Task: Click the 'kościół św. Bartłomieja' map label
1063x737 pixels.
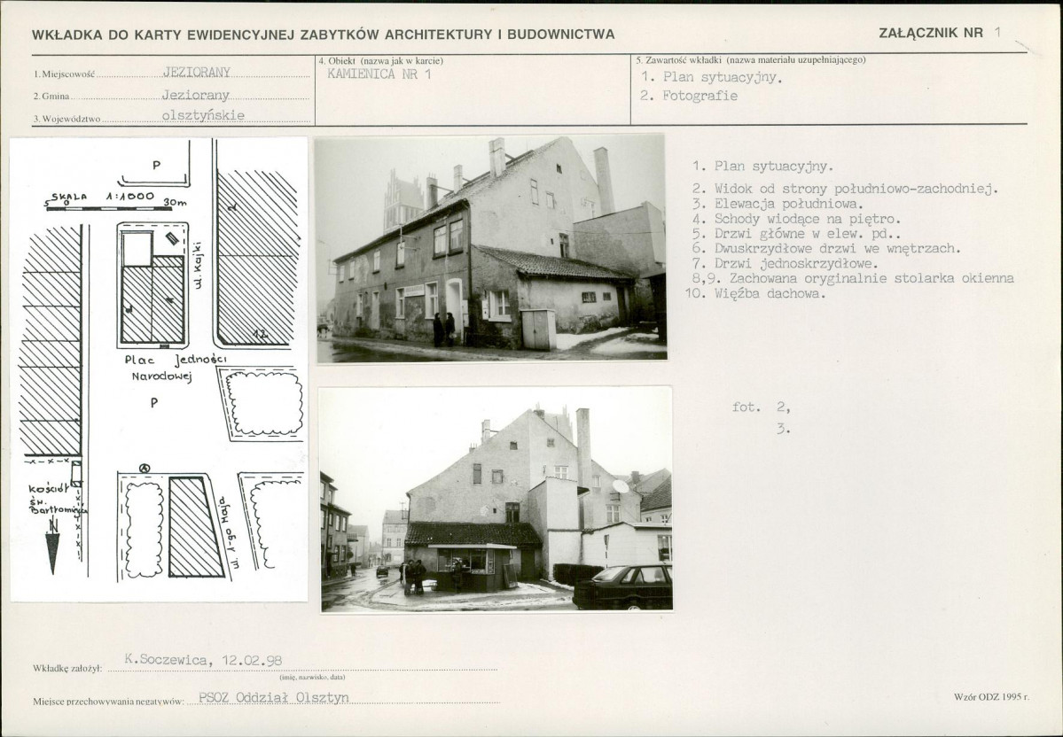Action: 58,500
